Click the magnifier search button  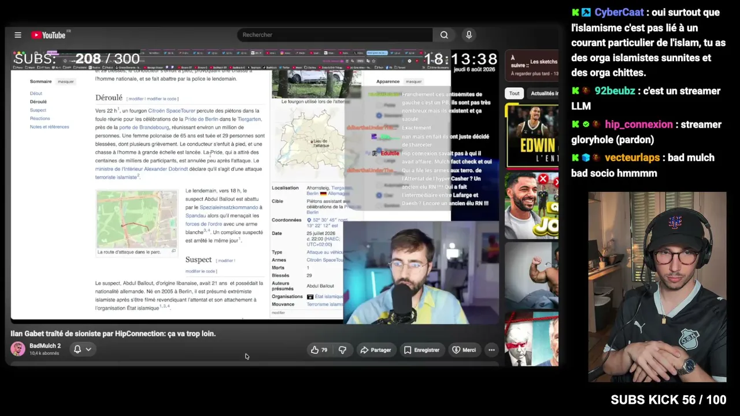point(444,35)
